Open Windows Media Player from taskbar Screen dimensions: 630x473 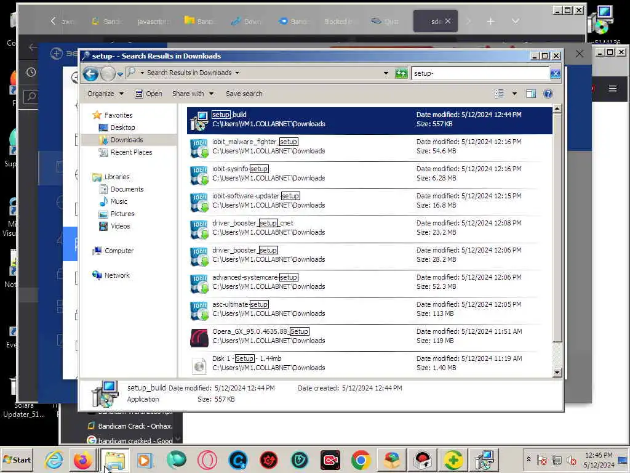[145, 459]
